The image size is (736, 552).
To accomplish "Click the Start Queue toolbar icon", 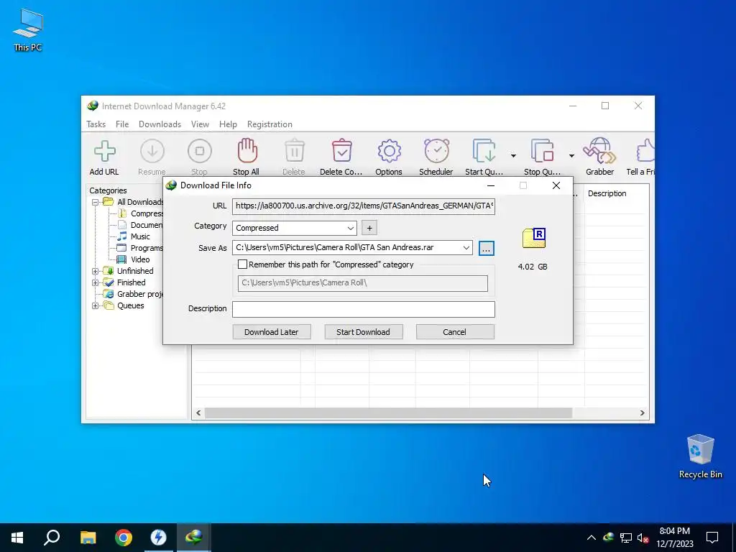I will [484, 151].
